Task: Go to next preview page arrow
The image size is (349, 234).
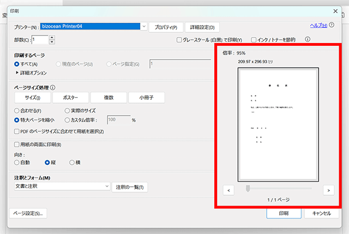Action: (x=328, y=190)
